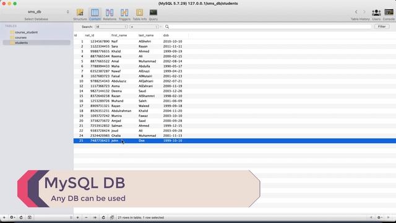The height and width of the screenshot is (223, 396).
Task: Click the first name 'Reema'
Action: [116, 56]
